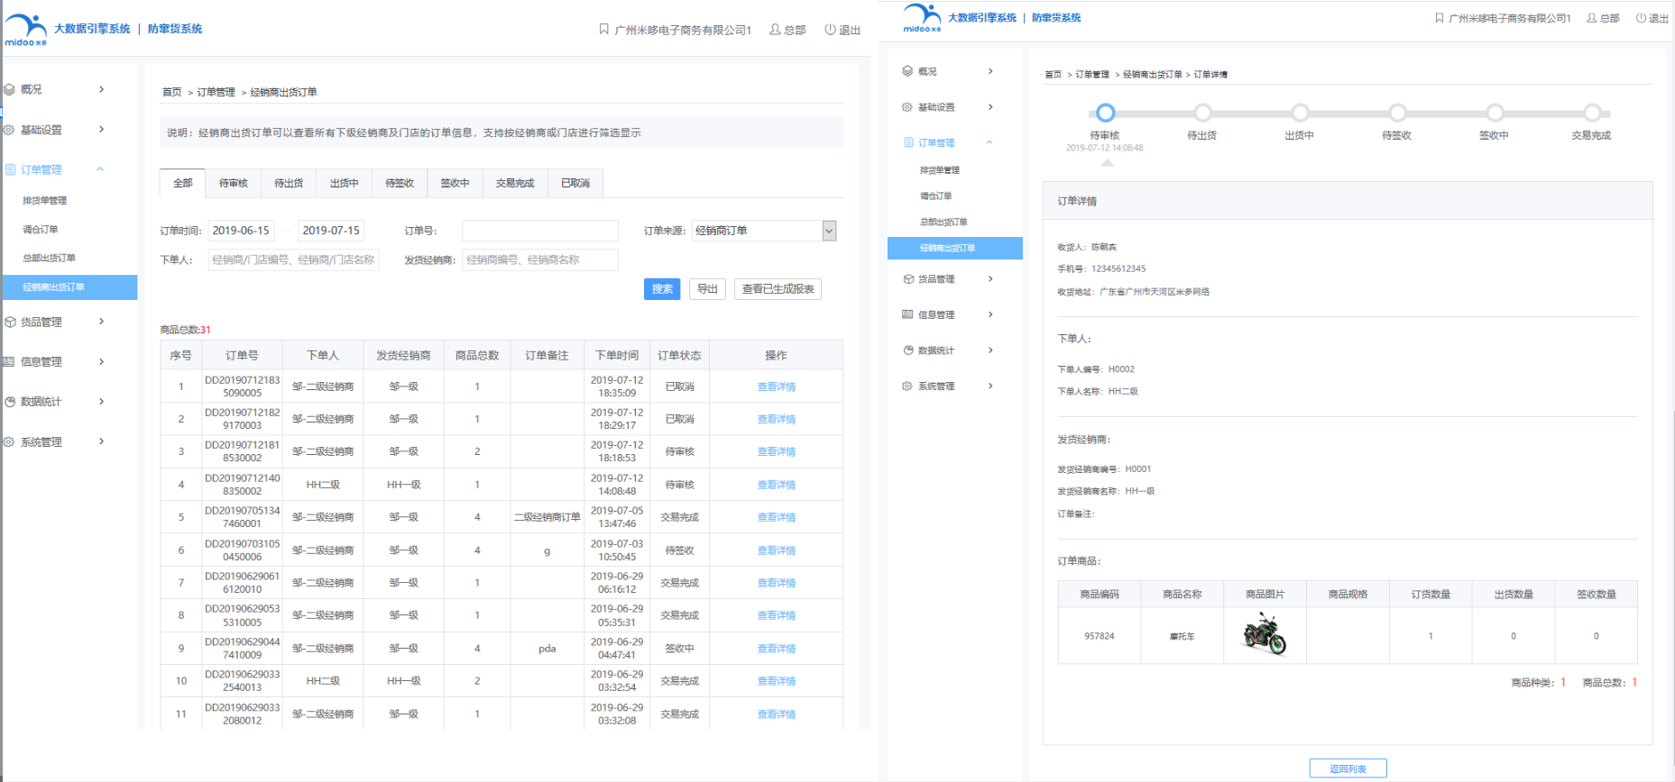
Task: Click 经销商出货订单 breadcrumb on order detail page
Action: (1153, 75)
